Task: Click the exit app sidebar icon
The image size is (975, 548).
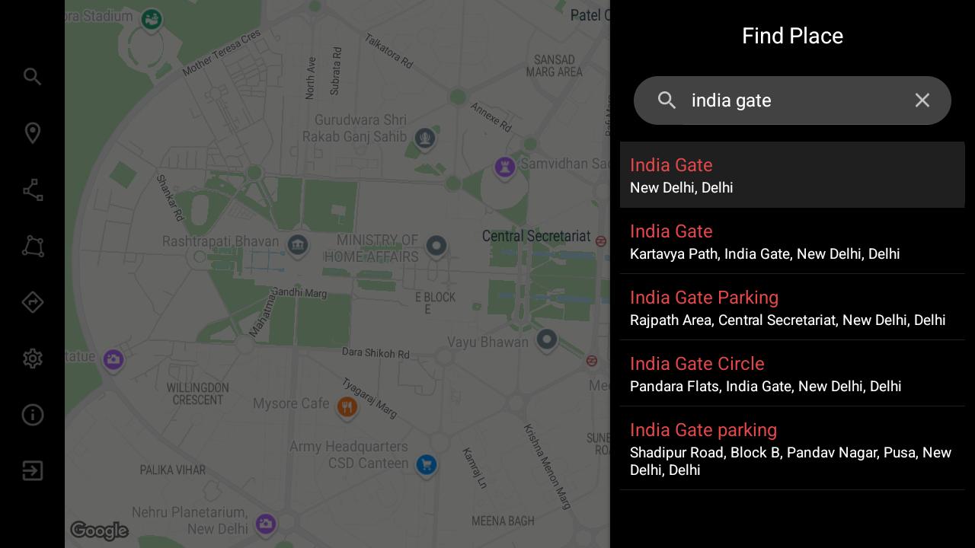Action: [x=32, y=471]
